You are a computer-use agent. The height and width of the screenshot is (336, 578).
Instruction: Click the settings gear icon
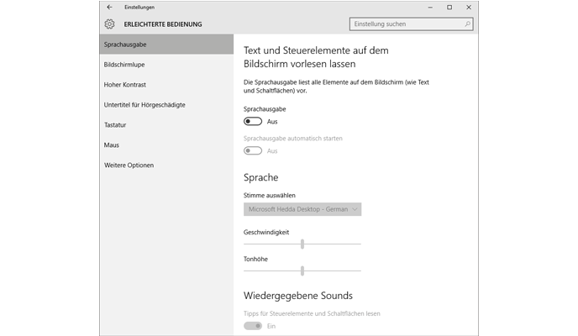[109, 24]
